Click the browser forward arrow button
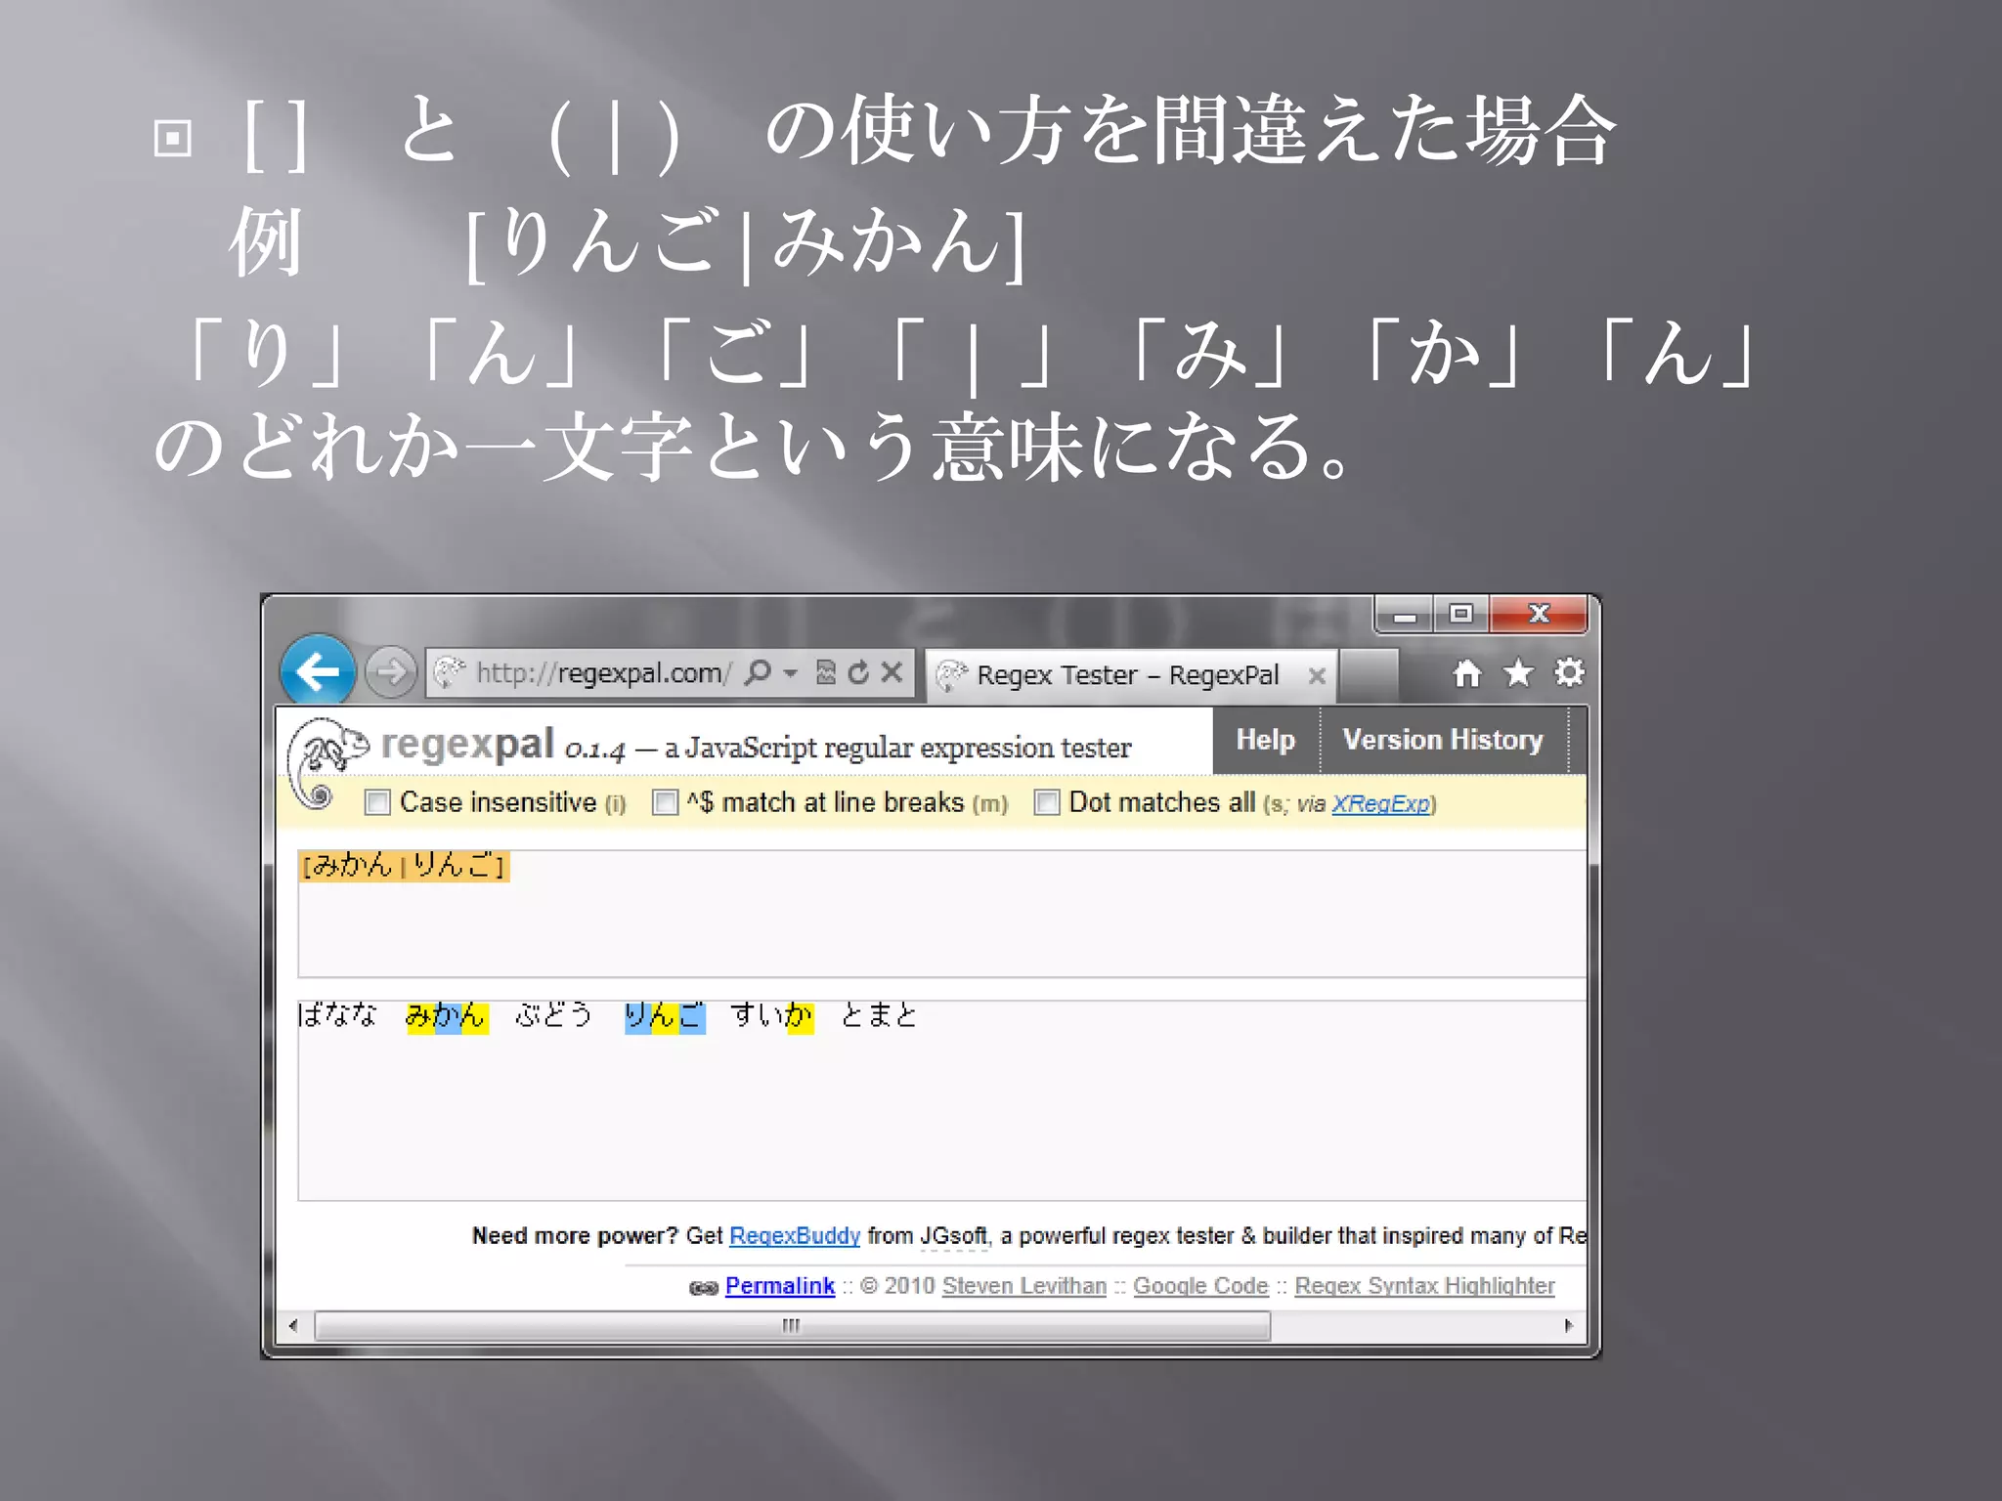The width and height of the screenshot is (2002, 1501). [x=391, y=672]
